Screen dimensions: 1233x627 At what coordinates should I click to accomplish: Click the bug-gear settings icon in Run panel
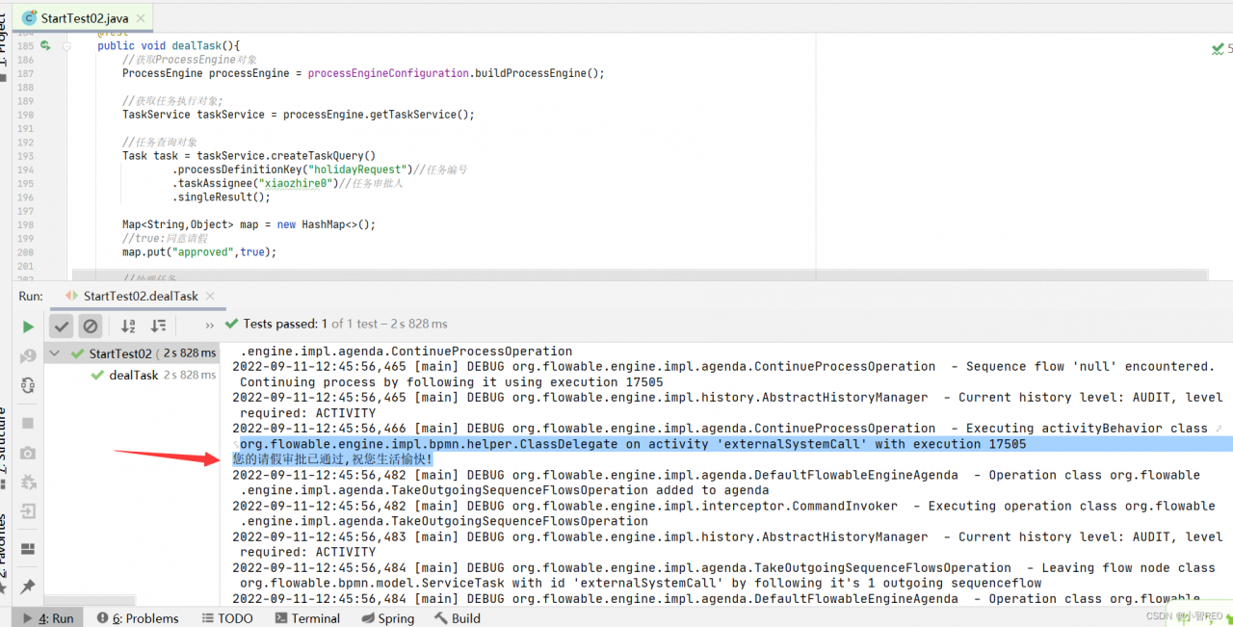(28, 482)
